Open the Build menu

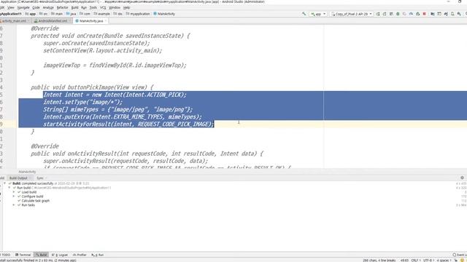pyautogui.click(x=74, y=7)
